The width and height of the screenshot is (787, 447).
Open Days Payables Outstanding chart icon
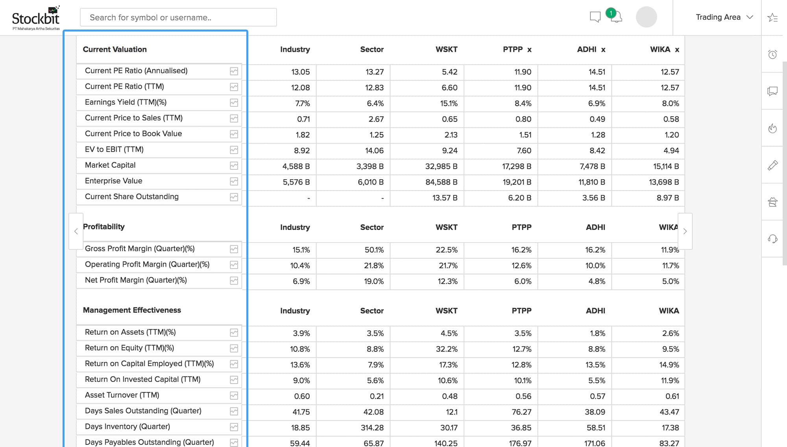click(234, 443)
